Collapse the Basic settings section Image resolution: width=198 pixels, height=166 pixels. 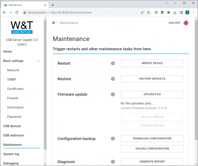[38, 61]
